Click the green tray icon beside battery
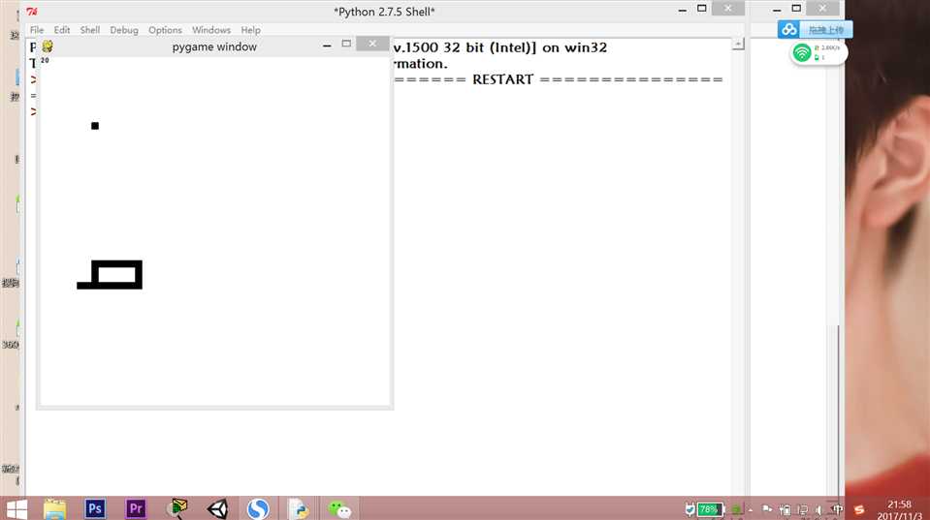930x520 pixels. click(736, 509)
